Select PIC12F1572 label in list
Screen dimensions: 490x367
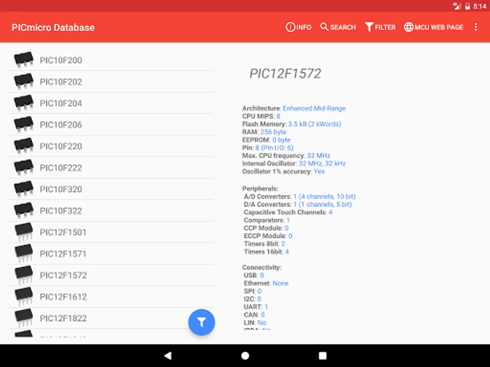[x=63, y=275]
